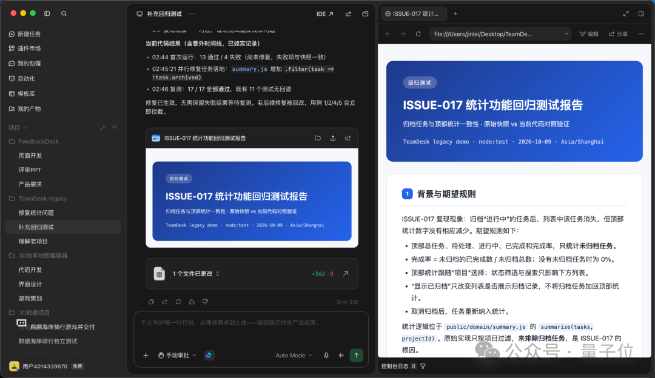Filter the console log
This screenshot has width=655, height=378.
pyautogui.click(x=423, y=366)
